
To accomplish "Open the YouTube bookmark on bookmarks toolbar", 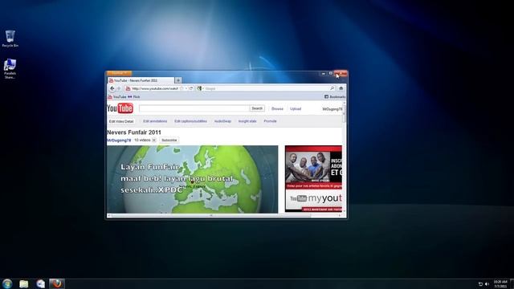I will pos(117,97).
